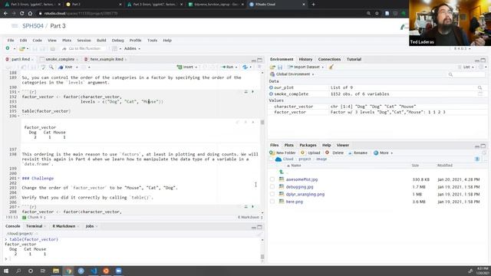The image size is (491, 276).
Task: Switch to the smoke_complete tab
Action: click(60, 59)
